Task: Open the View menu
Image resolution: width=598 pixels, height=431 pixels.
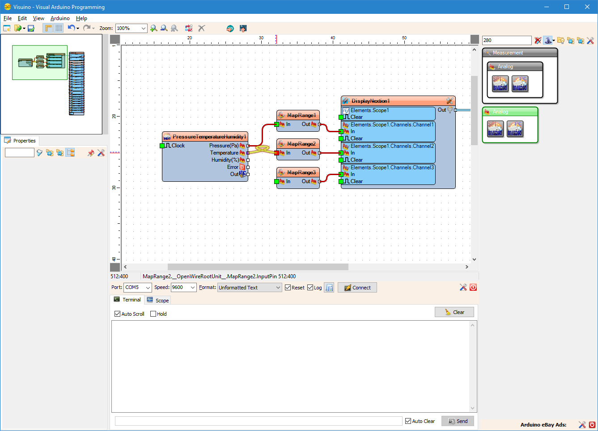Action: 38,18
